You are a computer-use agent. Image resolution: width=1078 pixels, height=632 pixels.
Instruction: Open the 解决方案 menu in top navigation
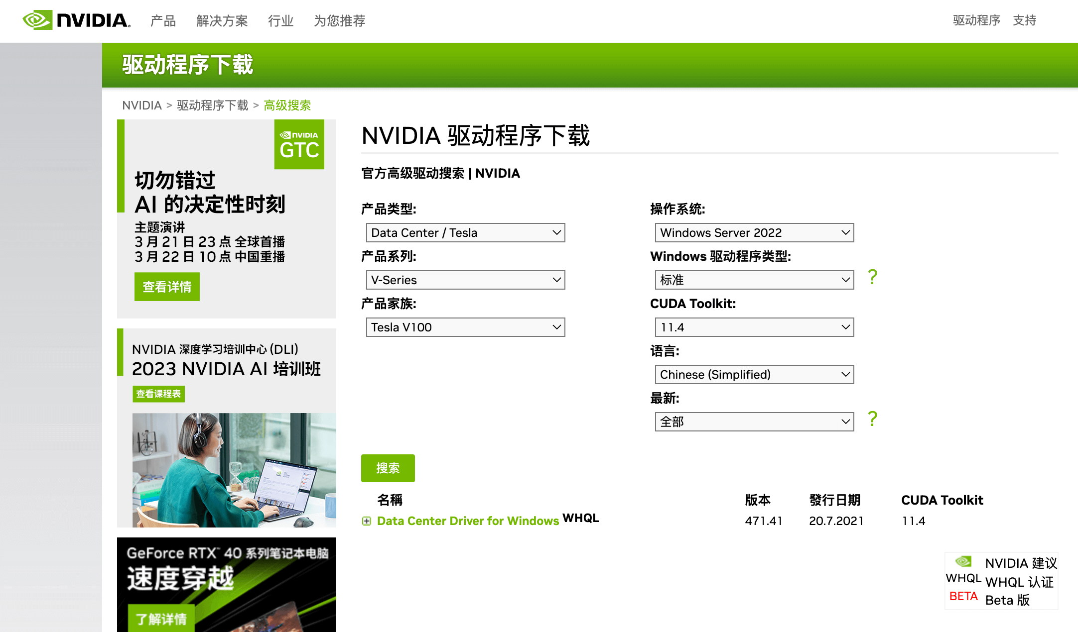[222, 21]
